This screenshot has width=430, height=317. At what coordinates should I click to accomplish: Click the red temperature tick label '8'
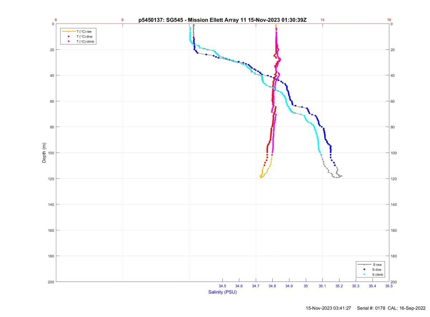pos(123,20)
